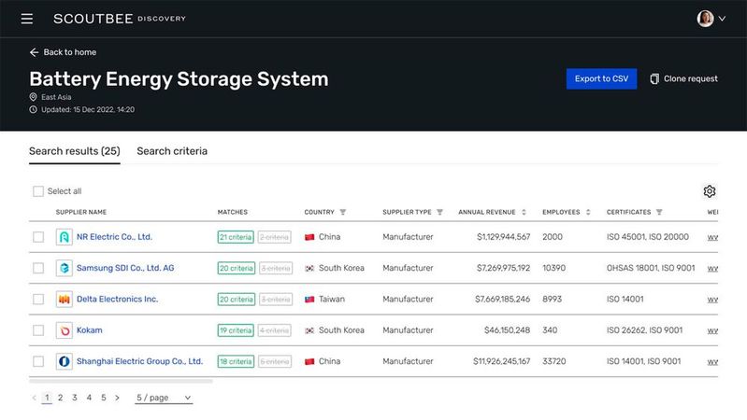This screenshot has width=747, height=420.
Task: Click the horizontal table scrollbar
Action: tap(121, 381)
